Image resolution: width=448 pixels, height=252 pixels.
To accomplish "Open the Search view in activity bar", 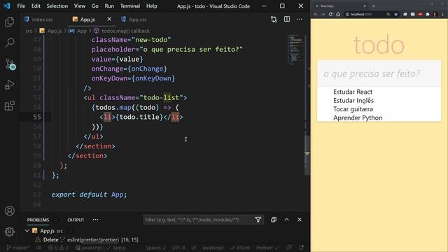I will tap(9, 43).
